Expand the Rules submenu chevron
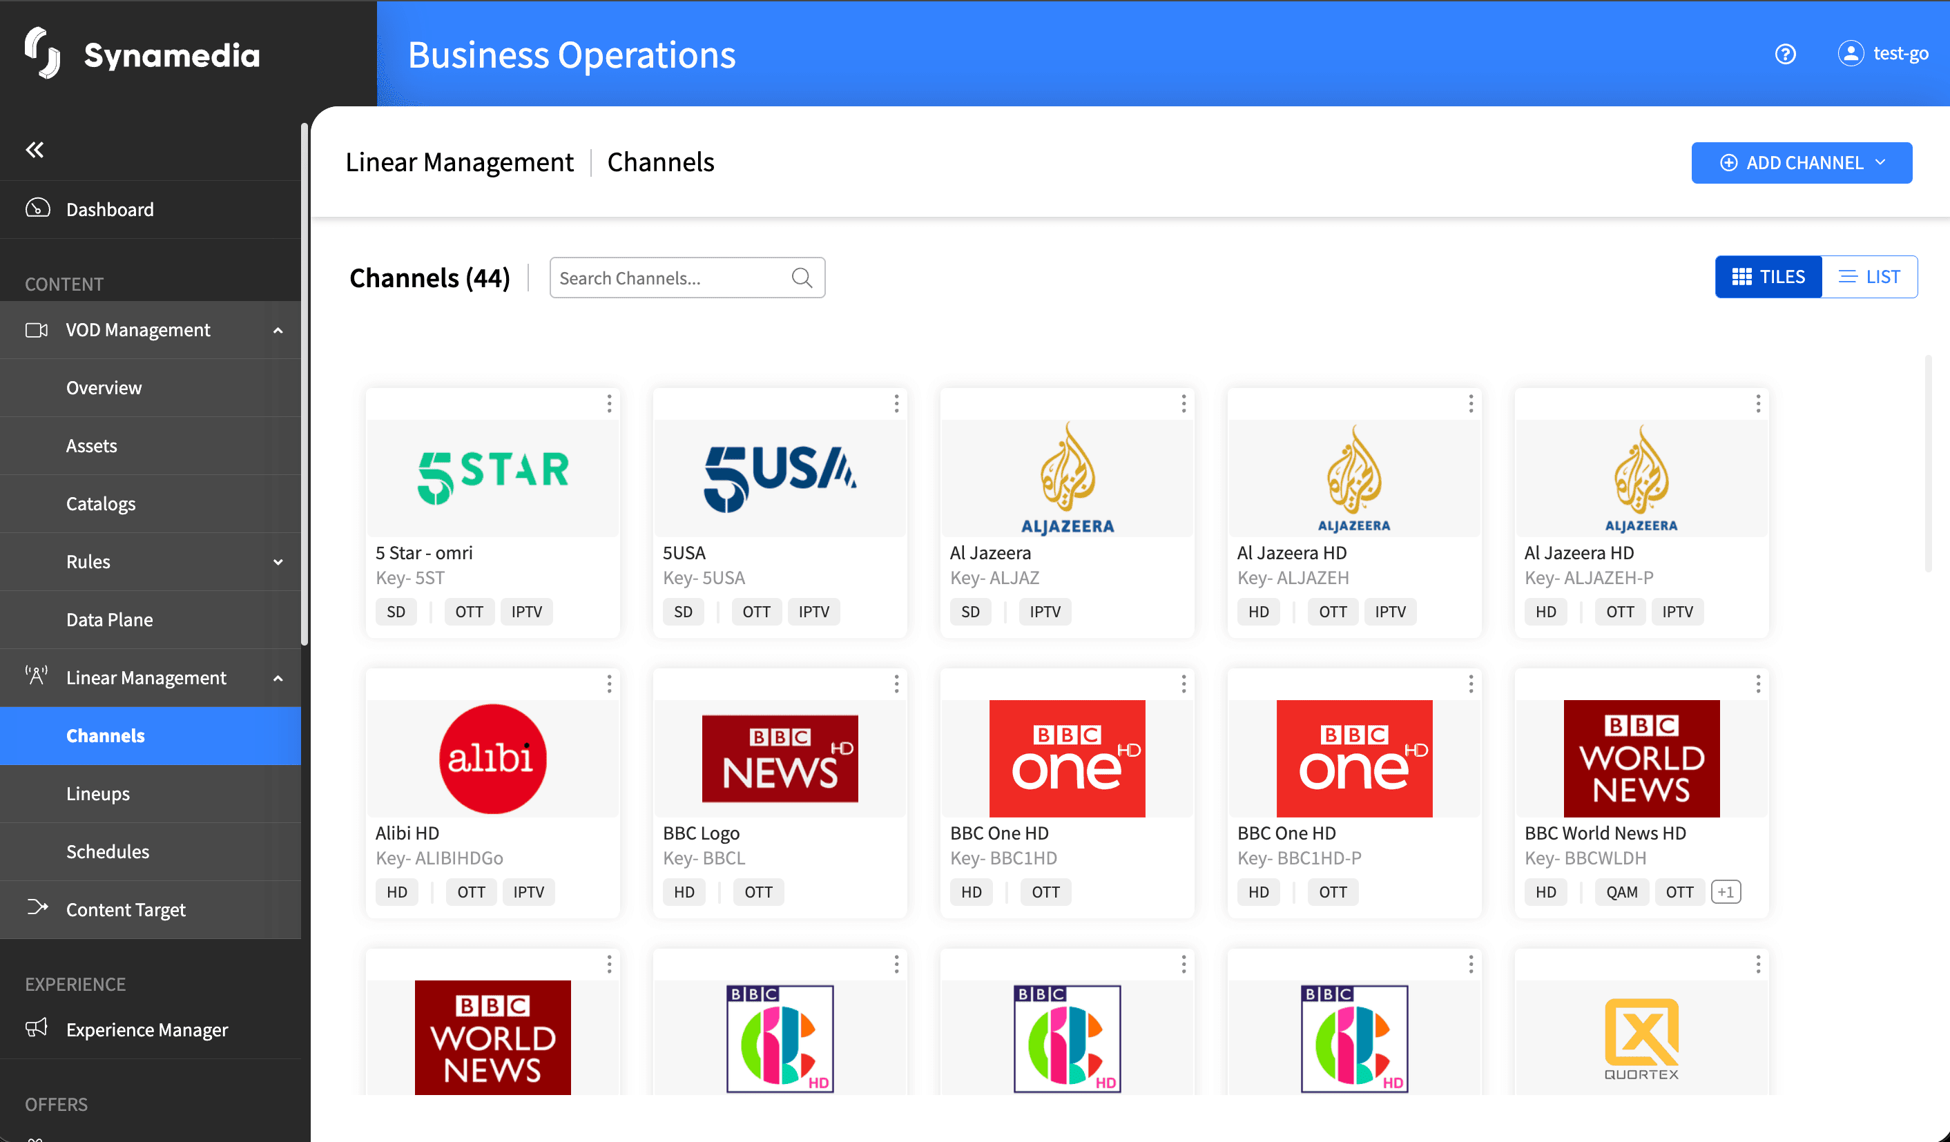 pyautogui.click(x=278, y=563)
